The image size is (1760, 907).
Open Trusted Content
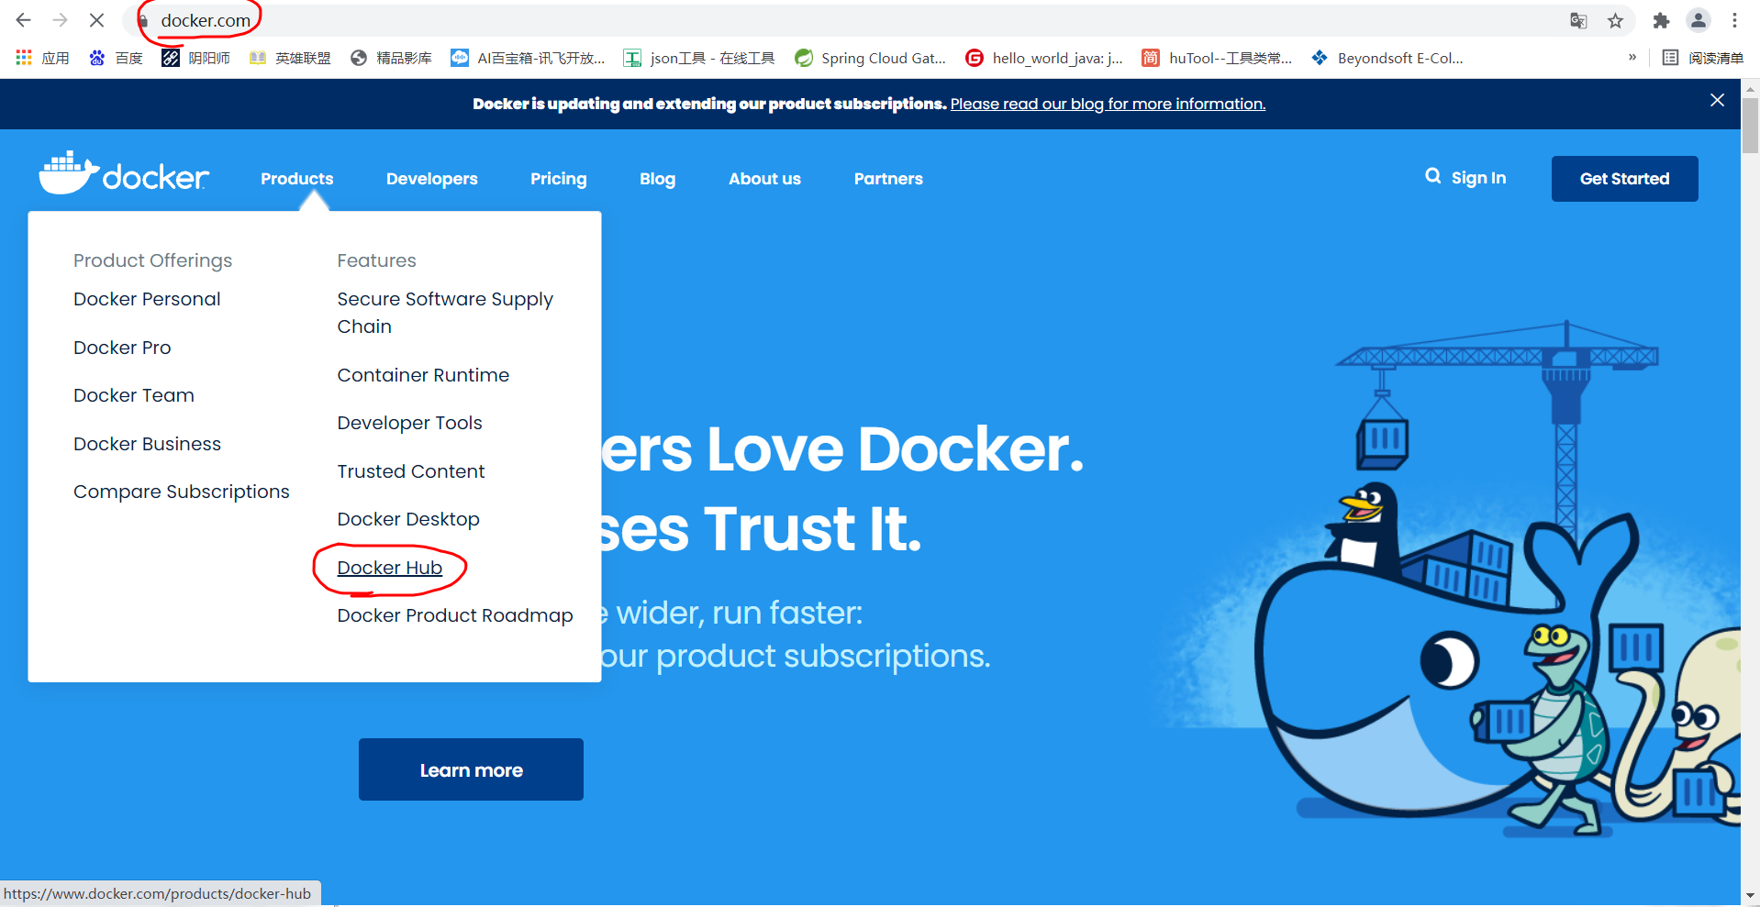click(410, 471)
